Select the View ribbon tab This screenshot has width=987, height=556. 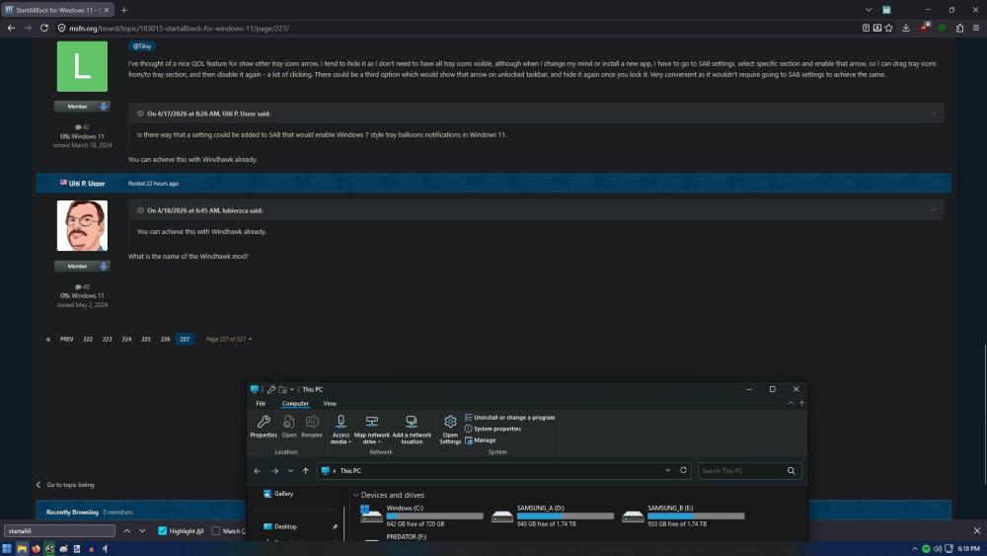(x=330, y=404)
